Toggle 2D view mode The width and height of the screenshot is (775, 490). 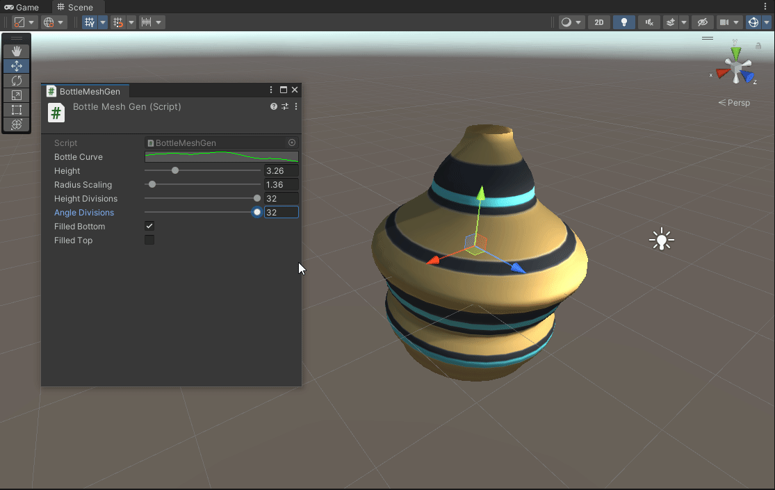[598, 22]
